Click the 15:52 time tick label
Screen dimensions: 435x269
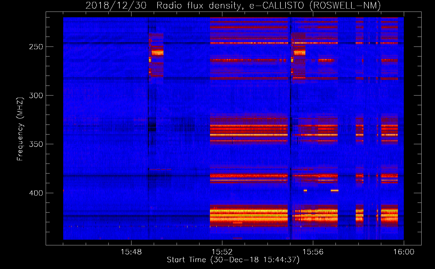pyautogui.click(x=222, y=252)
